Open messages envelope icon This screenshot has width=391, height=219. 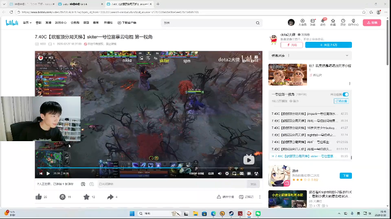point(313,22)
